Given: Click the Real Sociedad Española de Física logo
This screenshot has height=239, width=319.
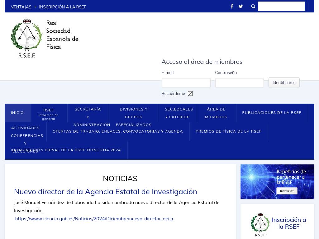Looking at the screenshot, I should click(x=45, y=38).
